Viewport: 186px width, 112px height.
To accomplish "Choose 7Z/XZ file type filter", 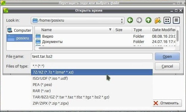I will click(x=92, y=72).
